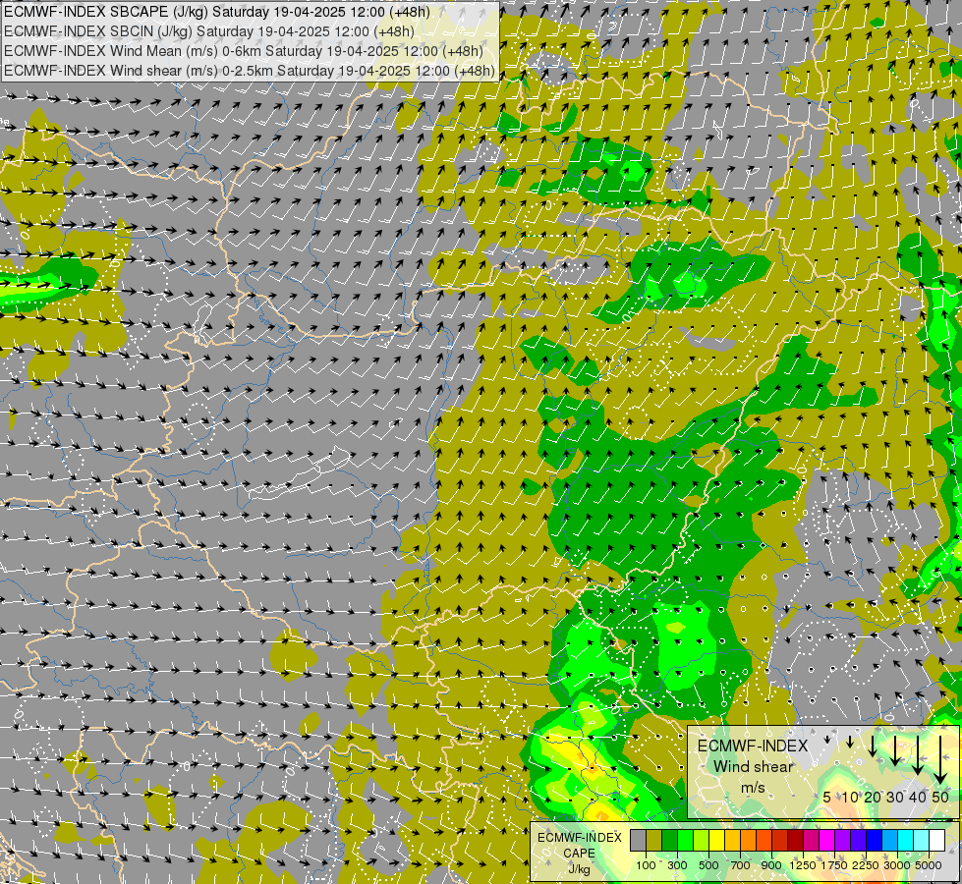The width and height of the screenshot is (962, 884).
Task: Select the gray CAPE legend swatch
Action: click(x=638, y=840)
